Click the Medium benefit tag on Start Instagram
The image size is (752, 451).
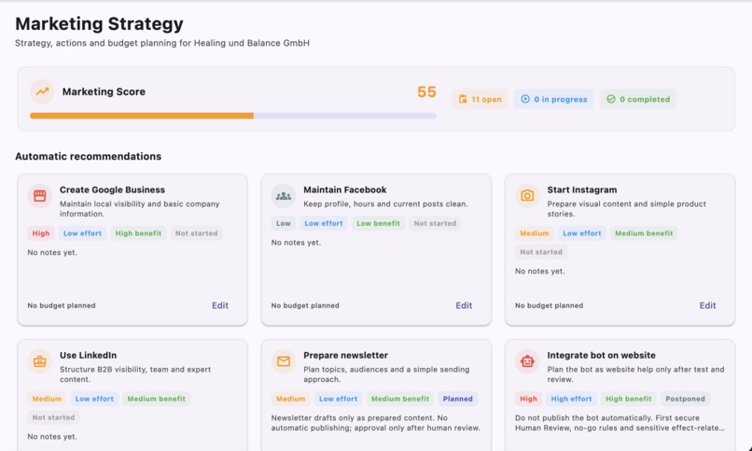(644, 233)
